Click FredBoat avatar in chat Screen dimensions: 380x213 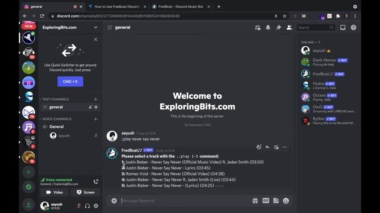112,153
